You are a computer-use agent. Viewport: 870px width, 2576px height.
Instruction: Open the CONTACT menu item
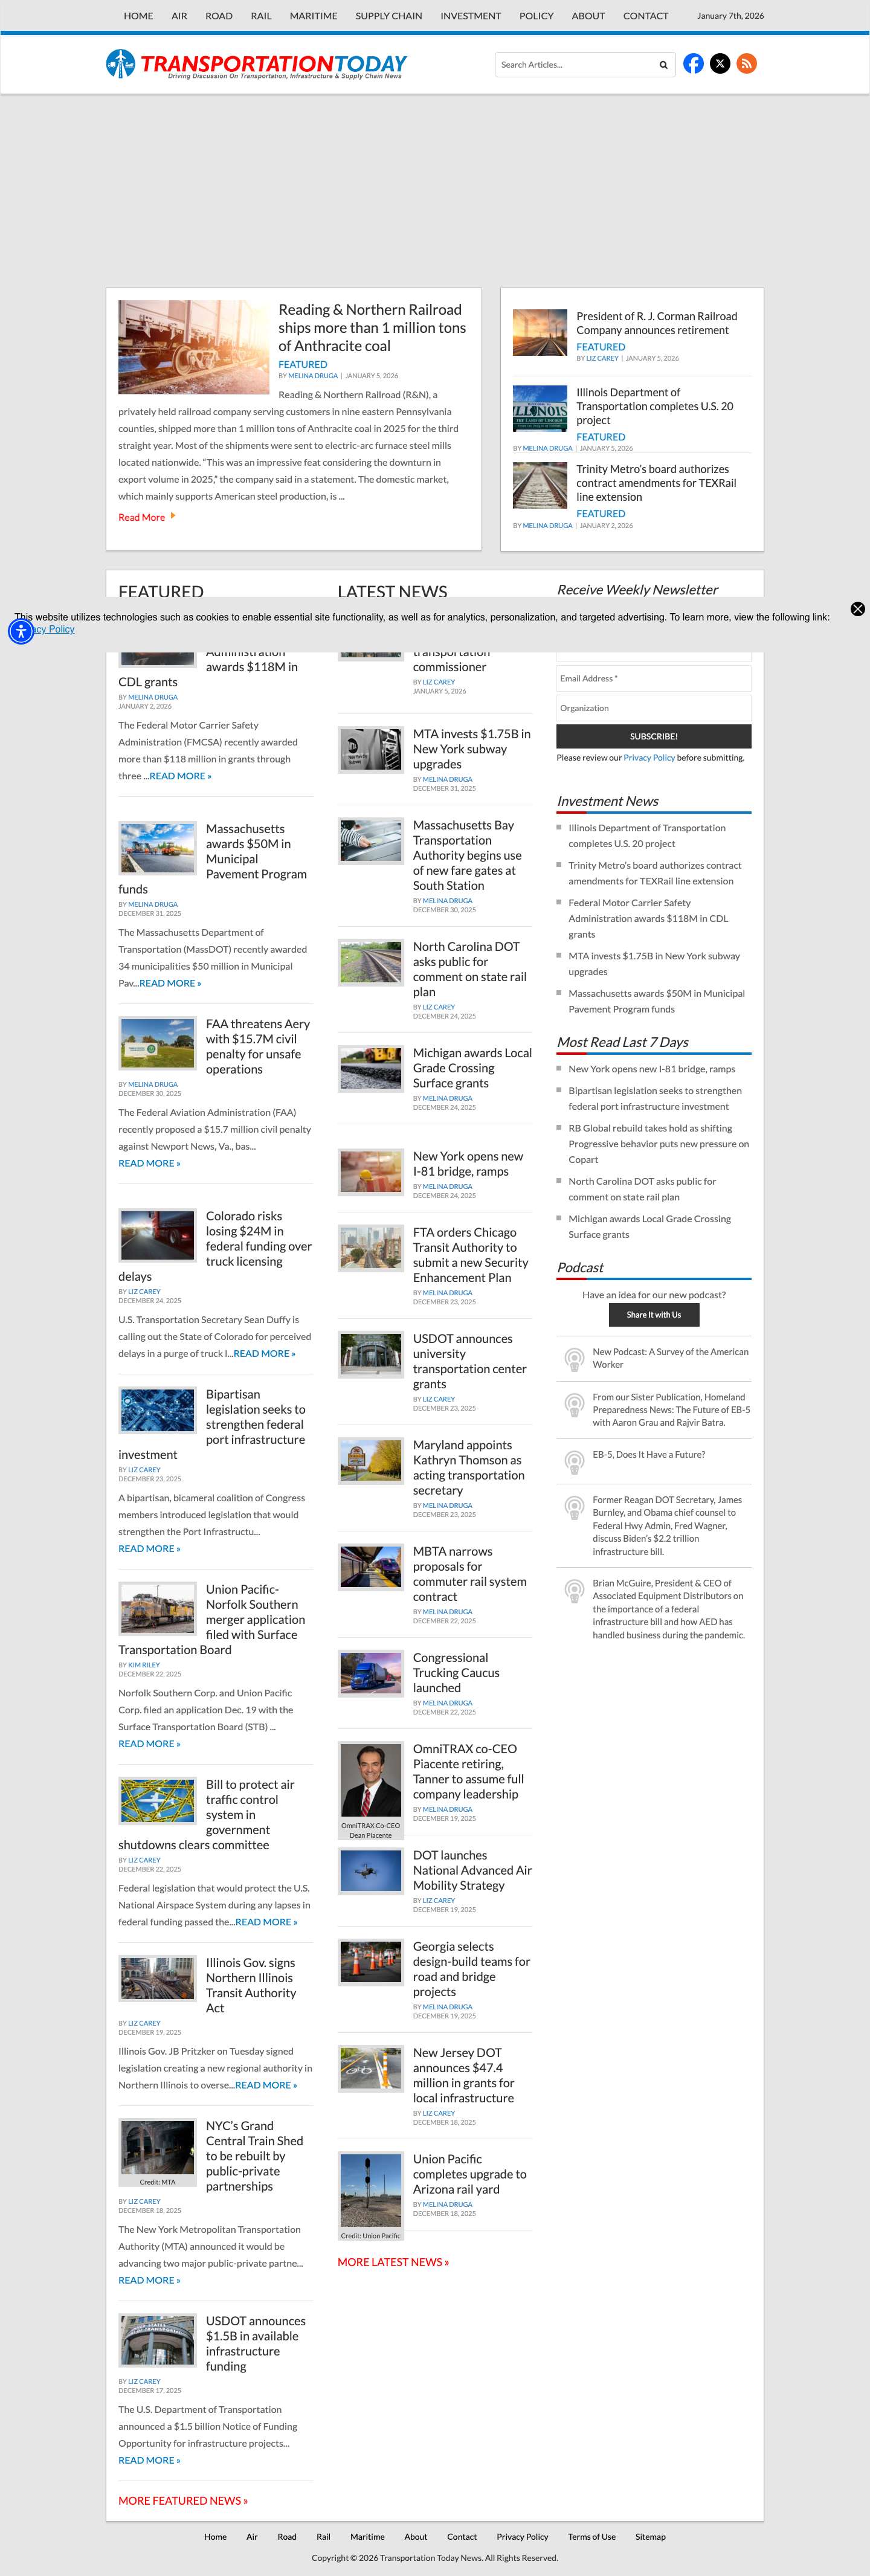[646, 16]
